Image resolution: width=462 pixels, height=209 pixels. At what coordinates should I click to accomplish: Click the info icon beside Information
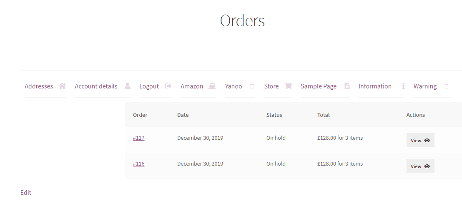[x=403, y=86]
